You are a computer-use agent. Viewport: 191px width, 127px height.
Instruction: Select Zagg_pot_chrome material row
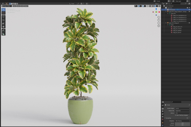coord(176,29)
